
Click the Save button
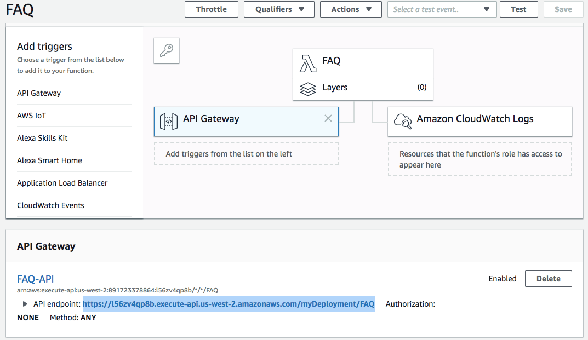click(x=563, y=9)
